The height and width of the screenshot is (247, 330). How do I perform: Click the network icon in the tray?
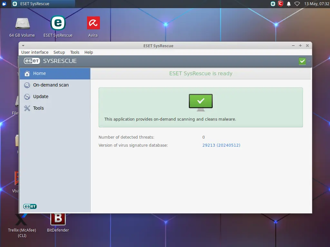click(x=297, y=4)
